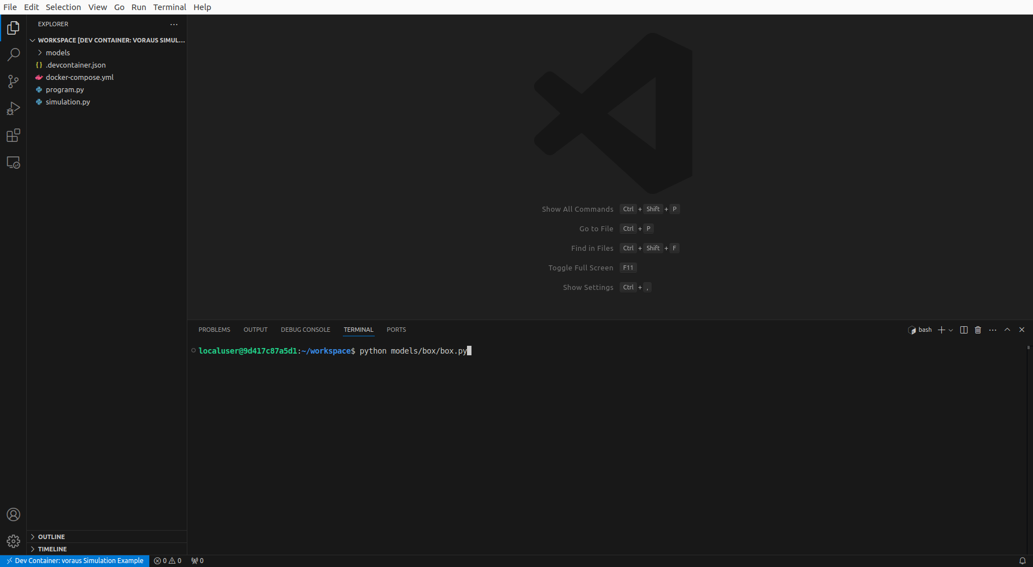The image size is (1033, 567).
Task: Open the Run menu
Action: click(x=139, y=7)
